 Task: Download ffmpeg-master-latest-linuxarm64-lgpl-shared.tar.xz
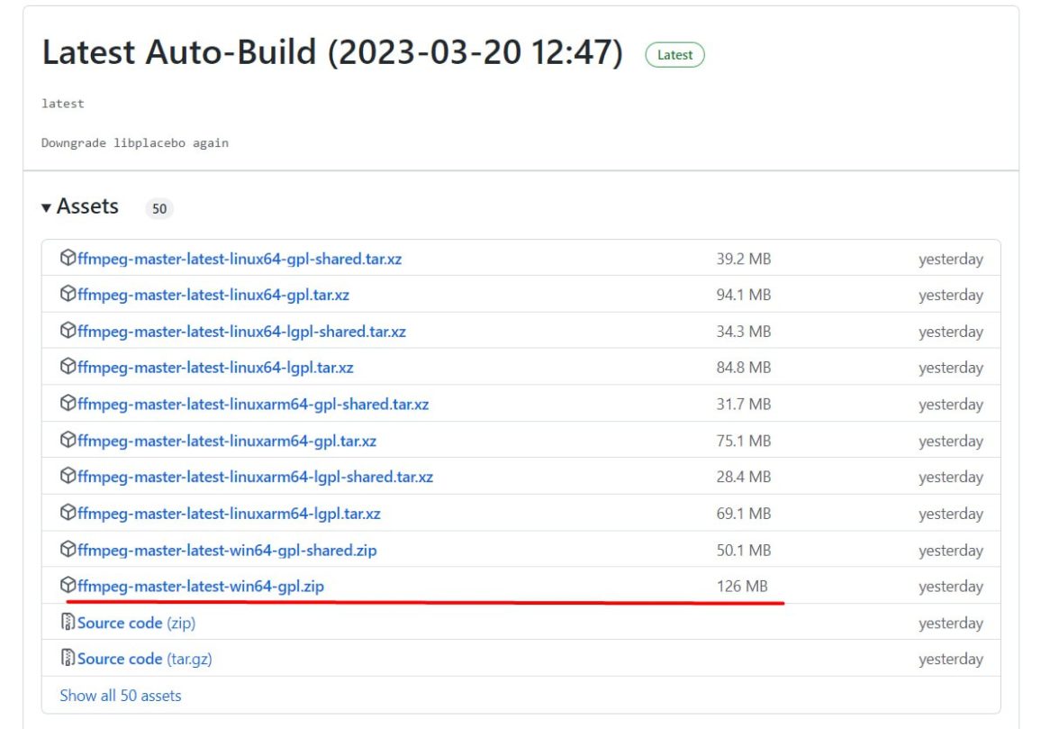pyautogui.click(x=255, y=477)
